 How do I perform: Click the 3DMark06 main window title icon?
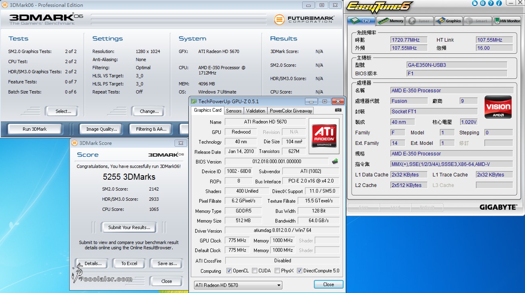4,5
